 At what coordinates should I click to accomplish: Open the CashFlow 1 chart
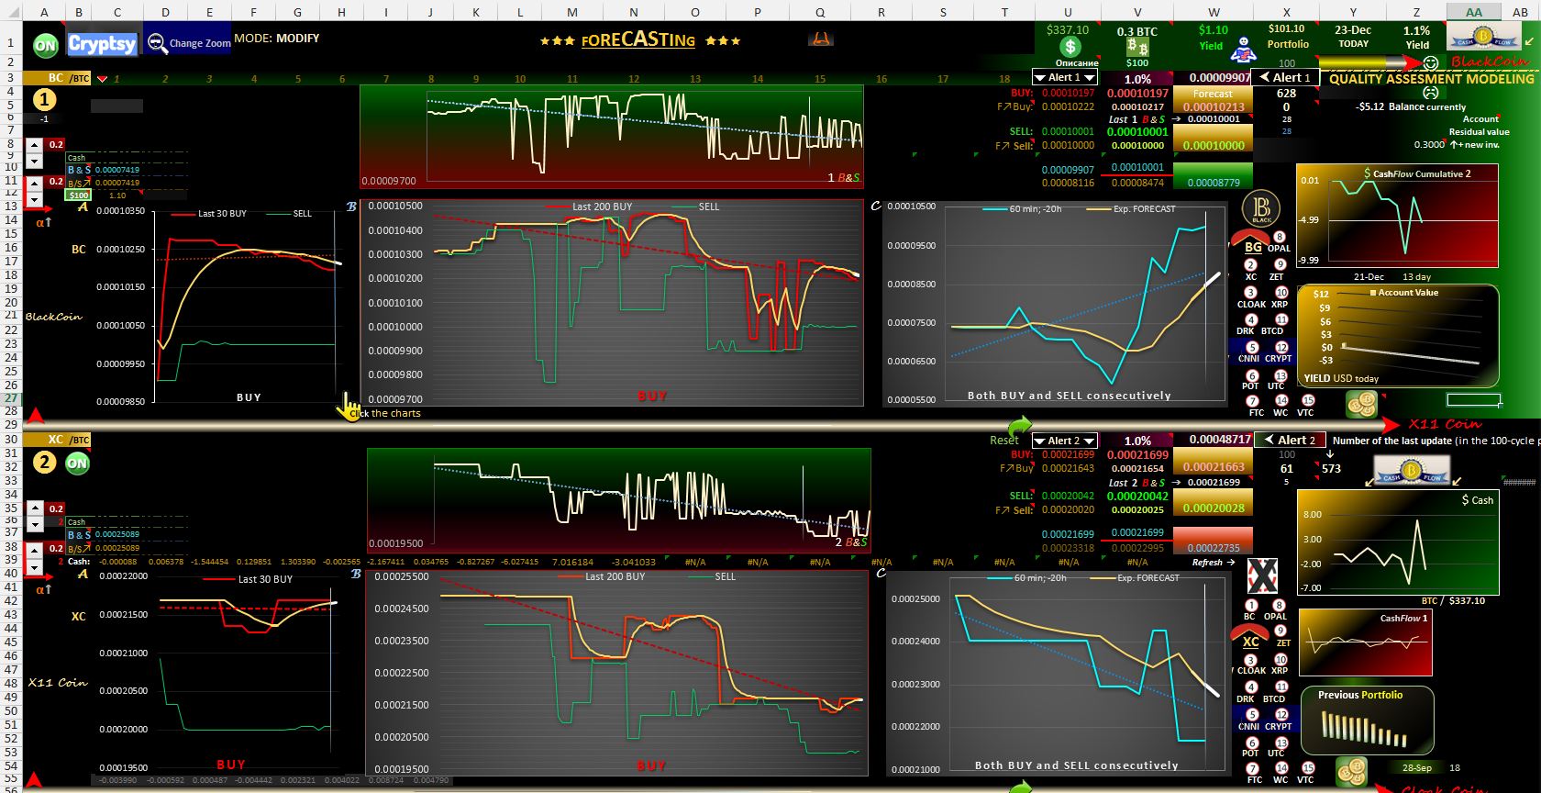[1364, 643]
